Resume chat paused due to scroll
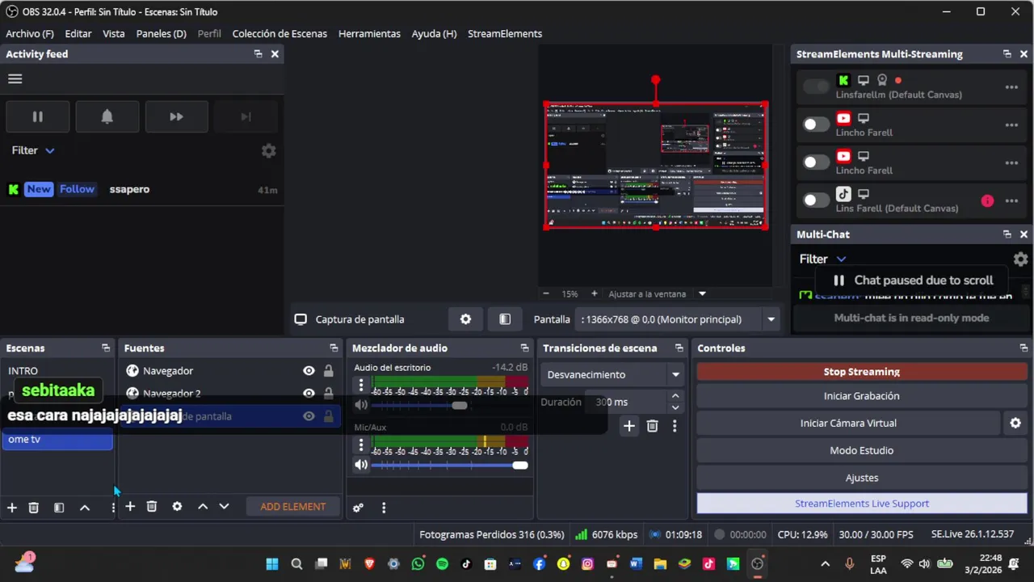1034x582 pixels. (913, 280)
